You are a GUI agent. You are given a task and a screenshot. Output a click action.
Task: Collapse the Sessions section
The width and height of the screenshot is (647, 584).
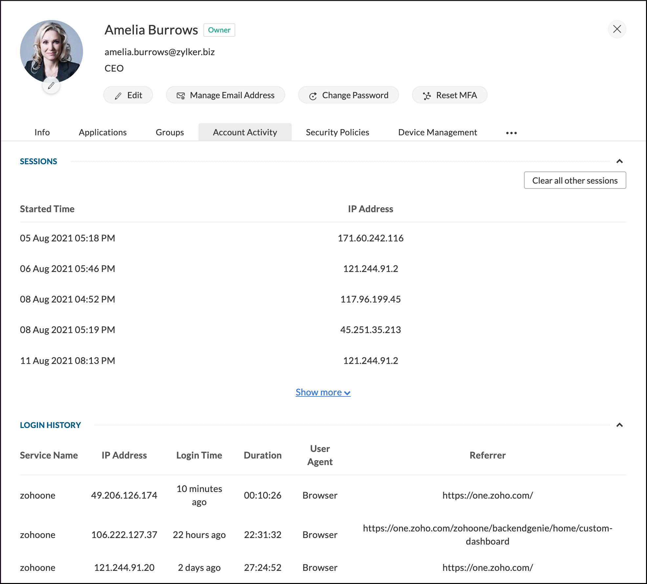click(619, 161)
